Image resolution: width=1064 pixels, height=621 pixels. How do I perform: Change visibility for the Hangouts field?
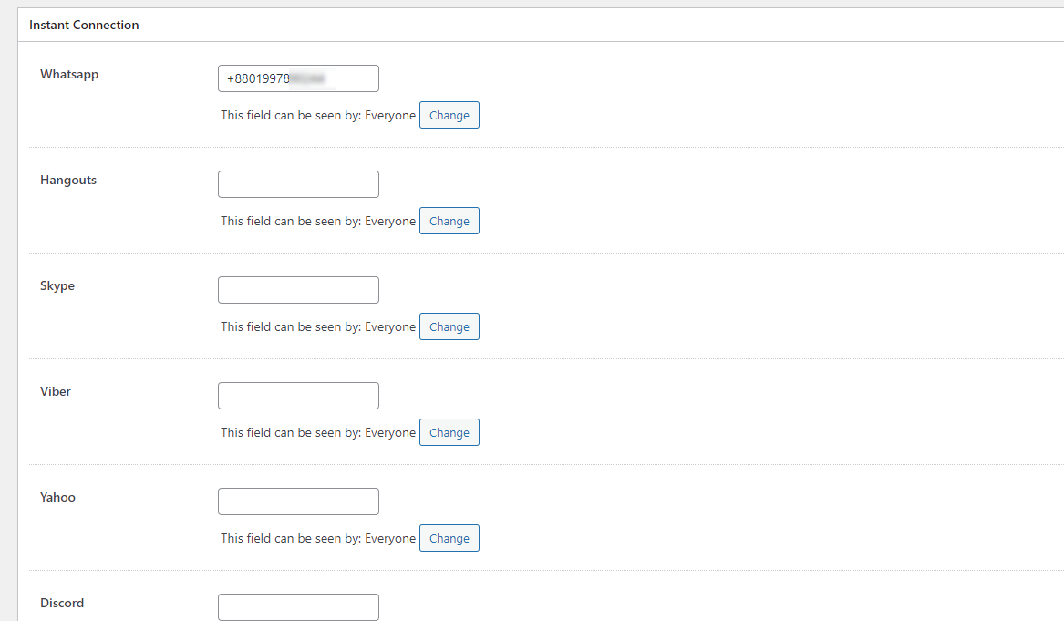pyautogui.click(x=449, y=222)
